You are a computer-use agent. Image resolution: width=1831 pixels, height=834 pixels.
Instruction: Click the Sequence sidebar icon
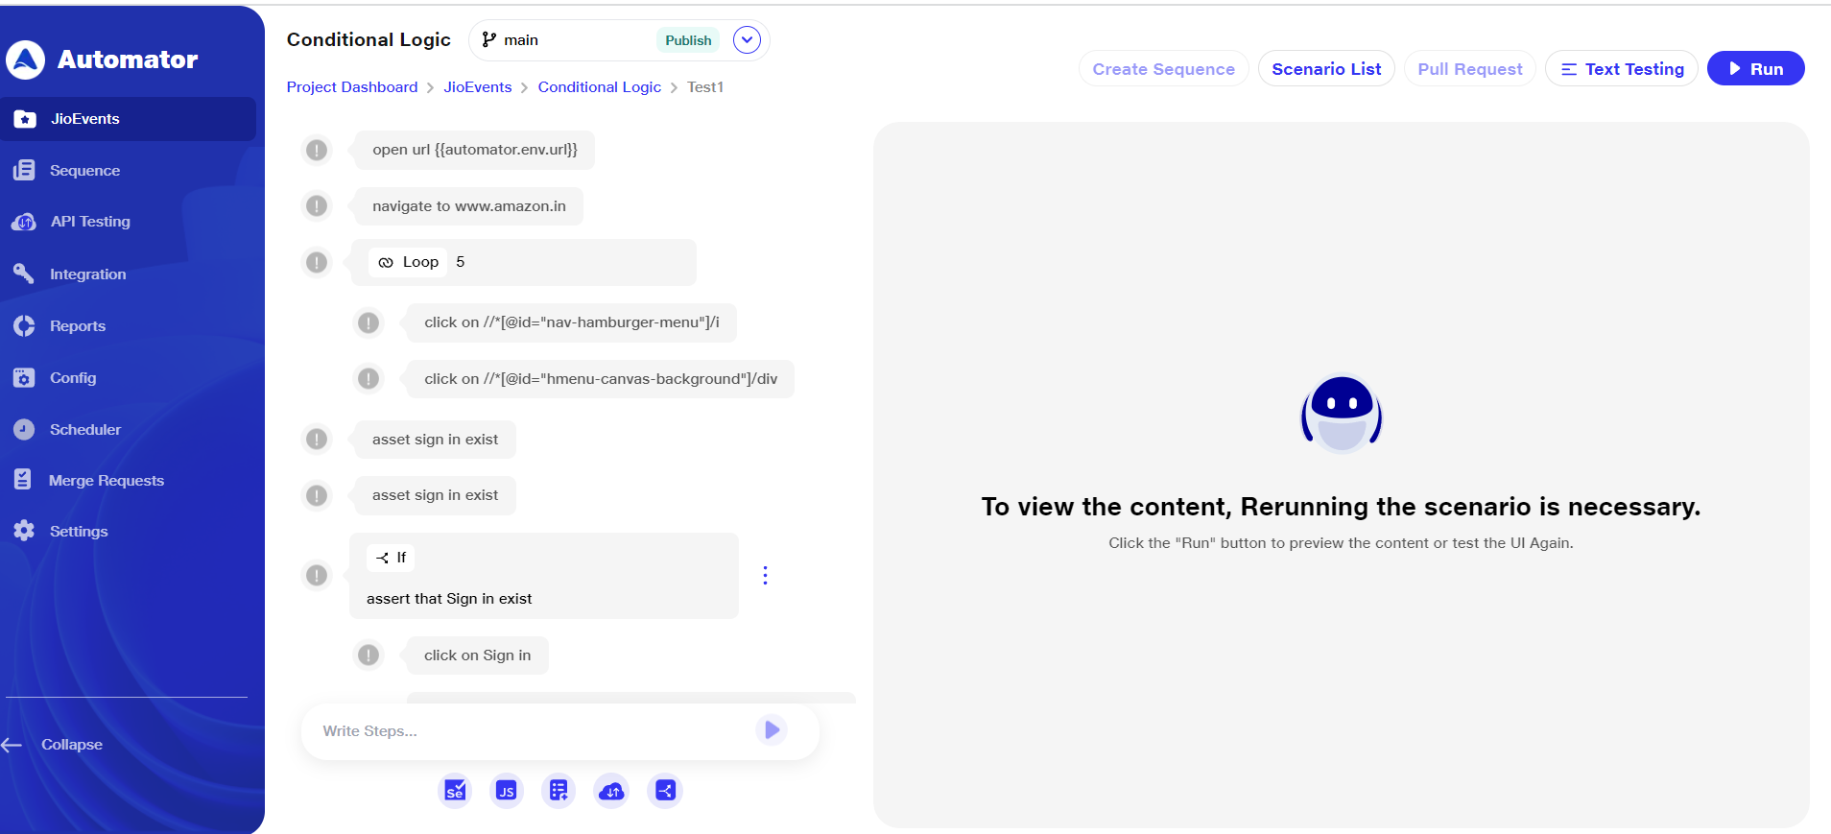tap(24, 170)
